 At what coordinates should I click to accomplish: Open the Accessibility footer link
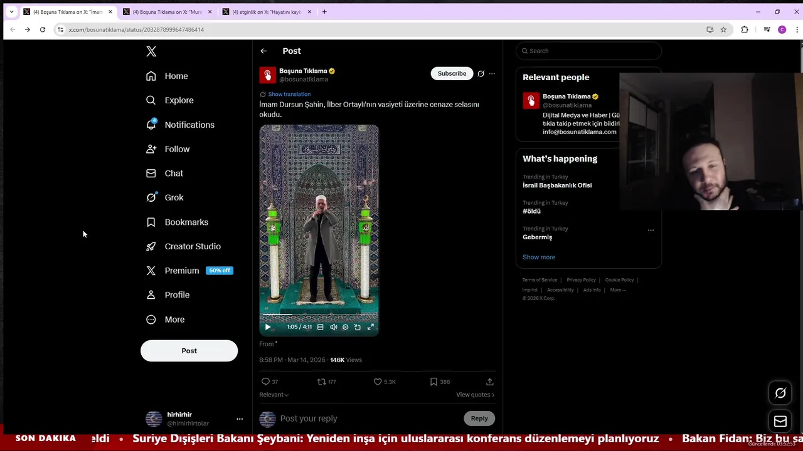click(560, 290)
